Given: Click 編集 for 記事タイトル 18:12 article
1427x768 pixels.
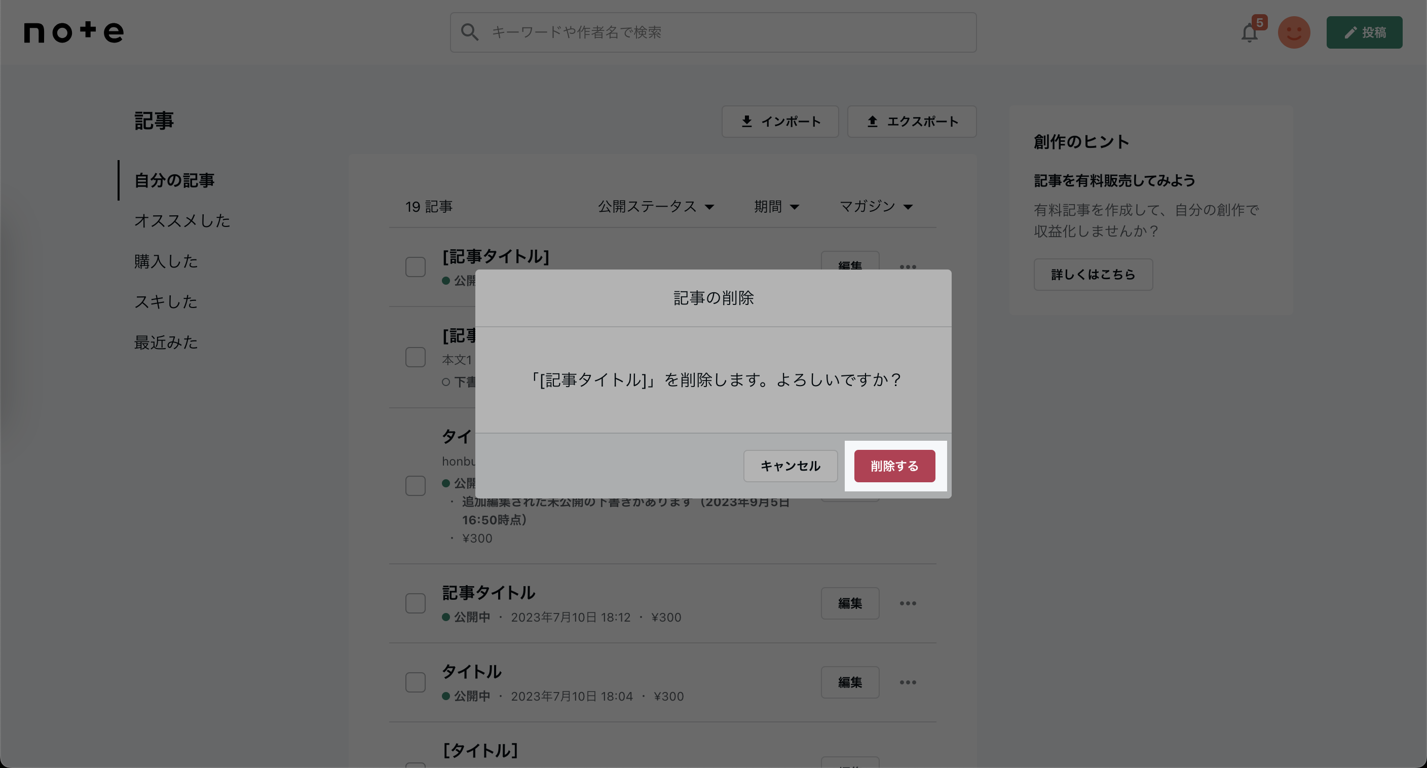Looking at the screenshot, I should tap(850, 603).
